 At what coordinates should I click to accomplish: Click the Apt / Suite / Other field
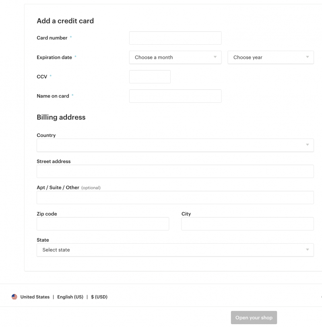(x=175, y=197)
